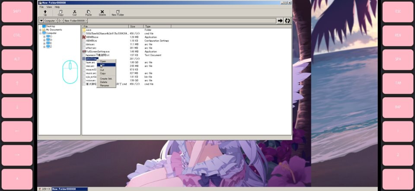This screenshot has width=415, height=191.
Task: Expand drive Z: plus box
Action: coord(44,47)
